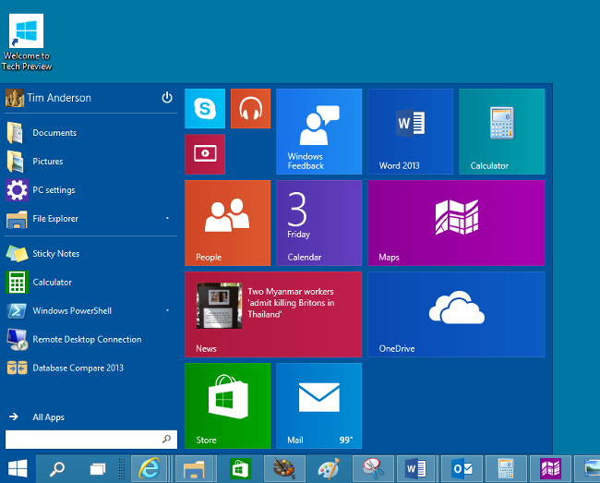Image resolution: width=600 pixels, height=483 pixels.
Task: Launch Calculator from the Start menu list
Action: pos(90,283)
